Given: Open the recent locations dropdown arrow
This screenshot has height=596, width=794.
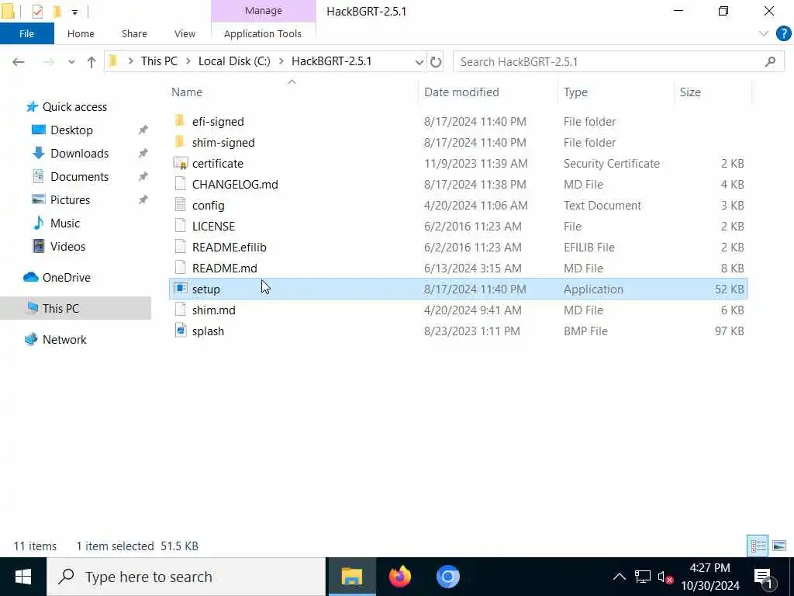Looking at the screenshot, I should pyautogui.click(x=71, y=62).
